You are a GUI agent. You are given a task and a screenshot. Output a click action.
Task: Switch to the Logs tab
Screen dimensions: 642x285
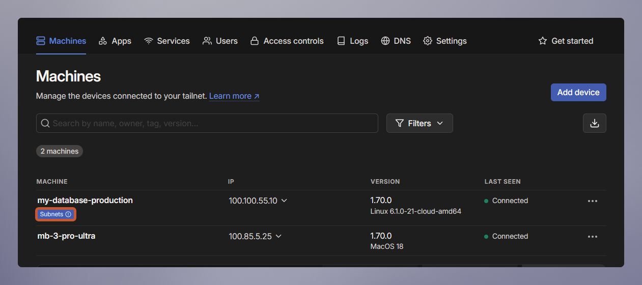pyautogui.click(x=352, y=41)
